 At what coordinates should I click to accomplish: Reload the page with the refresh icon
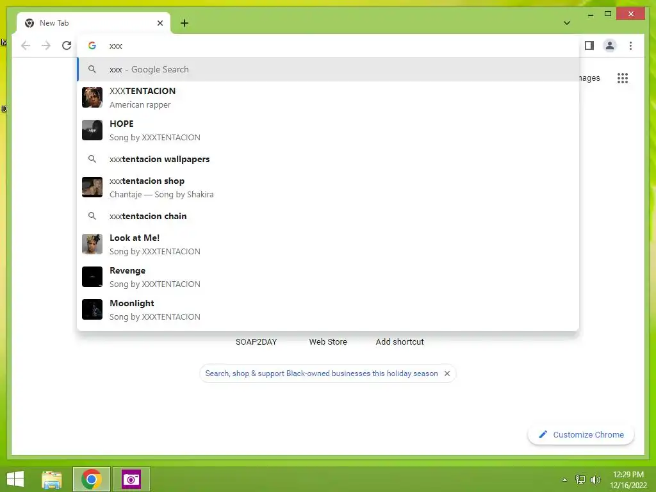(67, 45)
